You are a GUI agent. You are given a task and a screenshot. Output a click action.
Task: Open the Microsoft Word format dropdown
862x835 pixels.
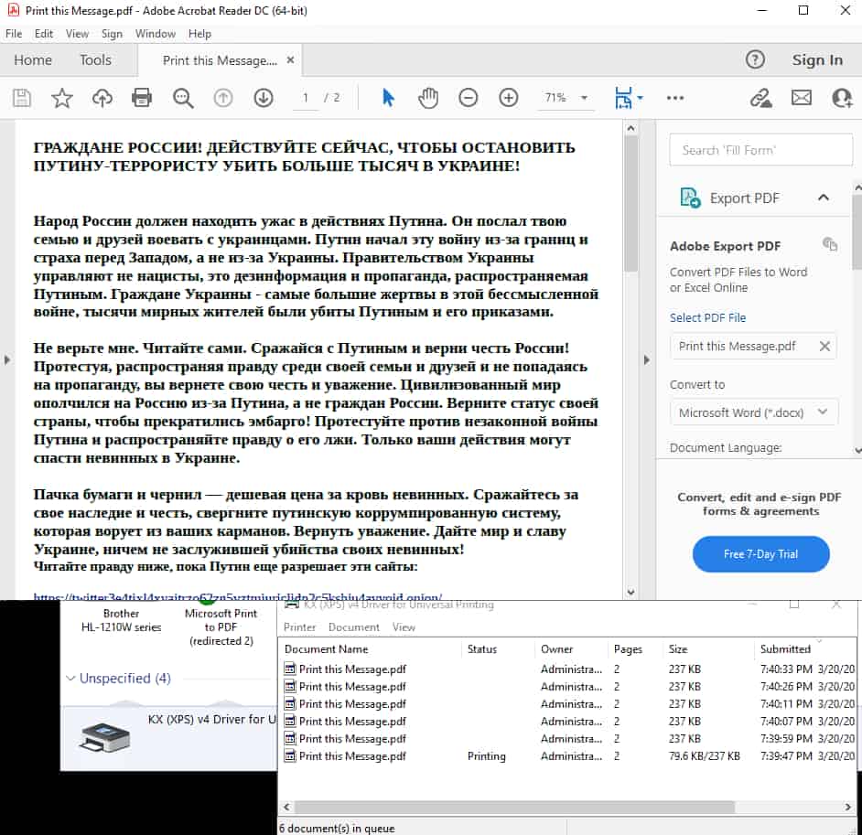coord(754,412)
